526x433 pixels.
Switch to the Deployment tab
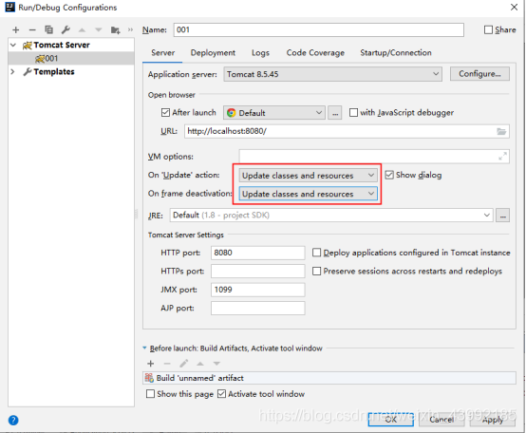click(x=213, y=52)
